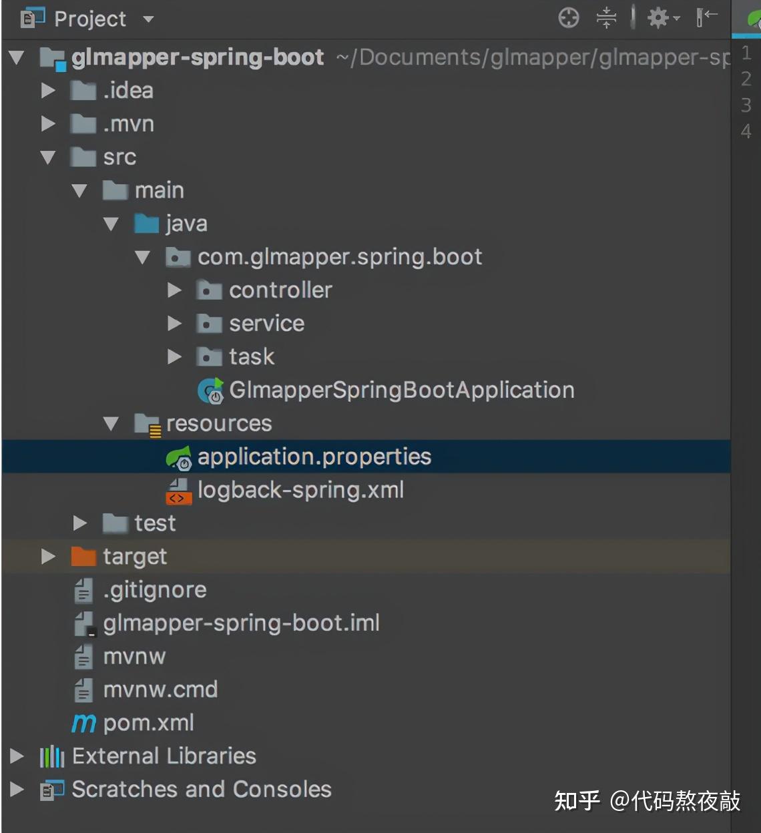The height and width of the screenshot is (833, 761).
Task: Collapse the src folder
Action: click(48, 158)
